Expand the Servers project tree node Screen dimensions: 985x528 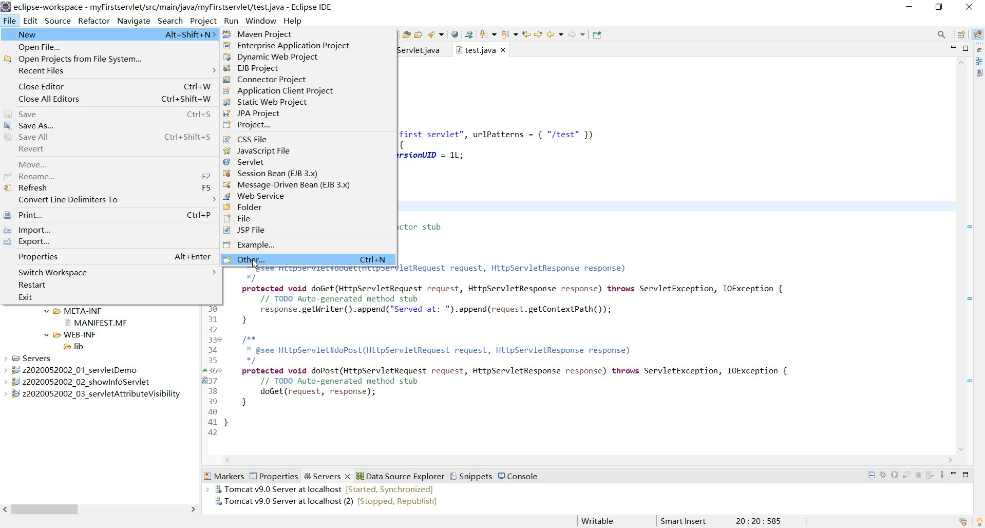coord(6,359)
